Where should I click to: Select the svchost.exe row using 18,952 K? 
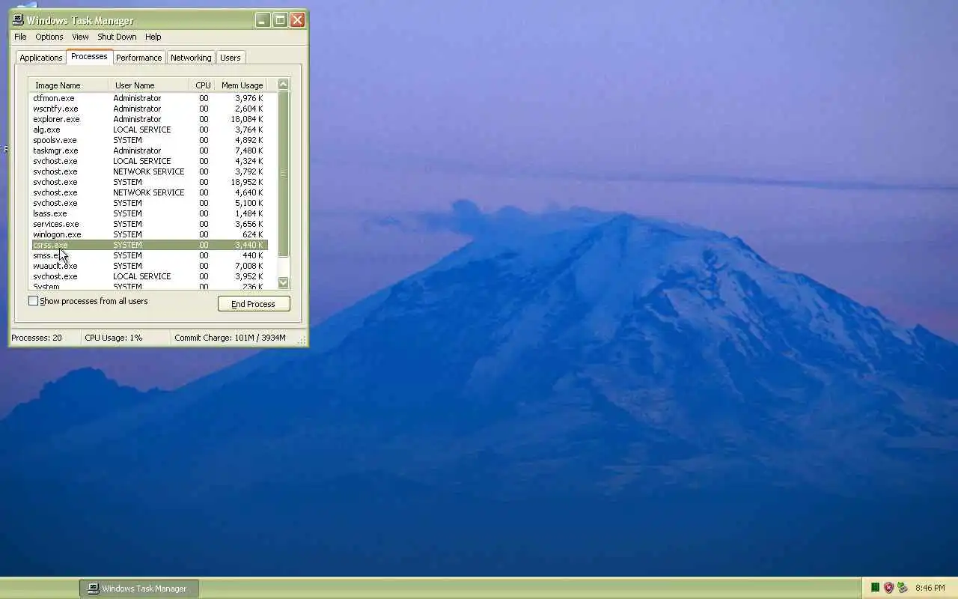[x=148, y=182]
